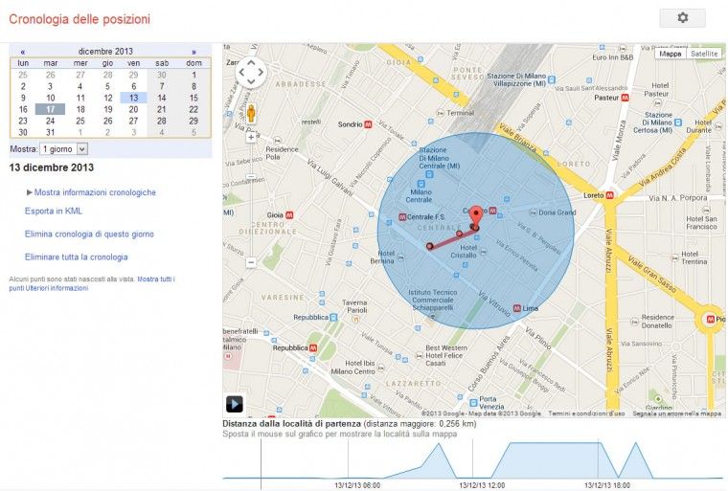Select December 25 in the calendar
This screenshot has width=728, height=491.
click(x=80, y=121)
